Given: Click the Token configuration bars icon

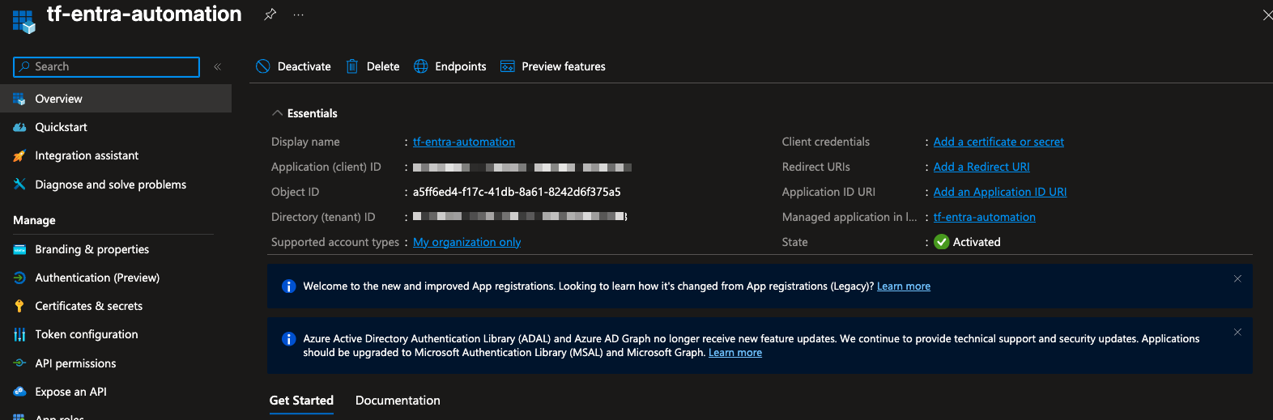Looking at the screenshot, I should point(19,334).
